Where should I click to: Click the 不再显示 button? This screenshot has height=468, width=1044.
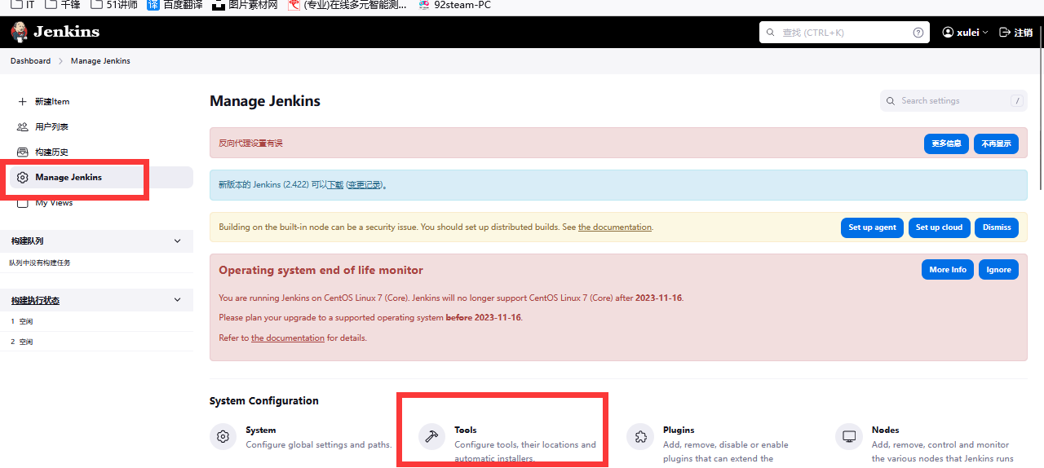(x=996, y=143)
